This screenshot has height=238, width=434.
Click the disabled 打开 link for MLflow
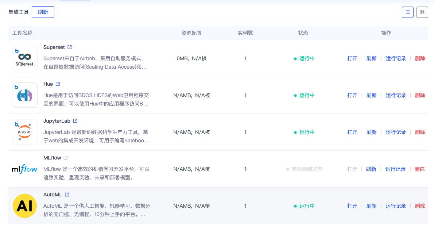pyautogui.click(x=352, y=169)
